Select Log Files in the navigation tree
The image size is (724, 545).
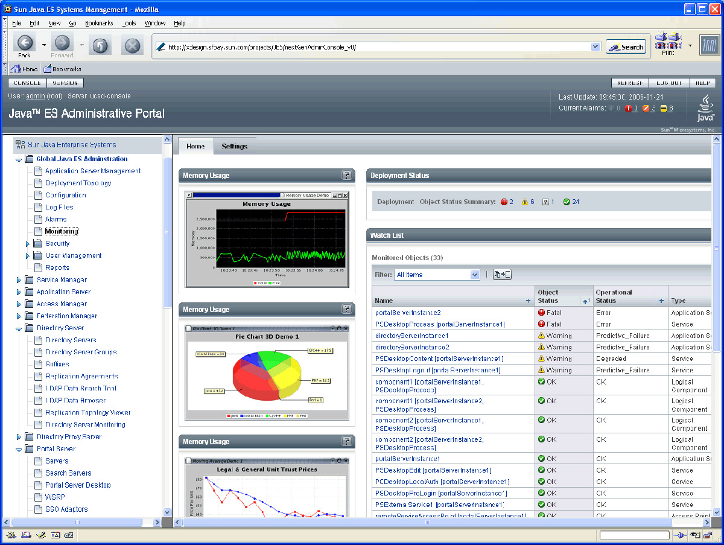click(x=59, y=207)
